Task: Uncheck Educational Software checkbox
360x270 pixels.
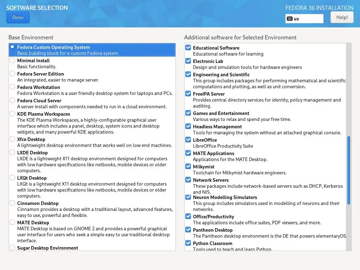Action: 188,47
